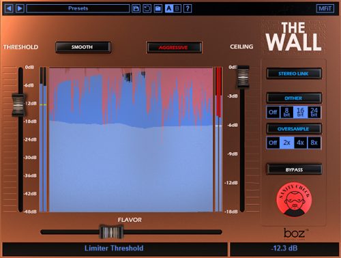
Task: Click the Sanity Check red badge
Action: (294, 199)
